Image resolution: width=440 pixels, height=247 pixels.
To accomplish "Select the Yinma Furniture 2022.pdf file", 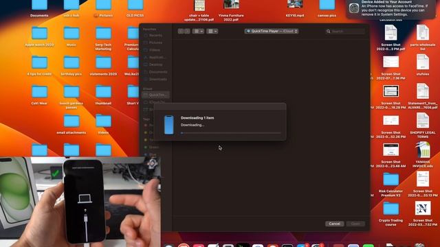I will click(231, 11).
